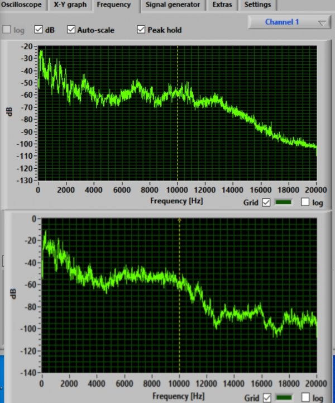Switch to the Oscilloscope tab
This screenshot has width=335, height=403.
(x=23, y=5)
